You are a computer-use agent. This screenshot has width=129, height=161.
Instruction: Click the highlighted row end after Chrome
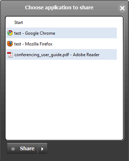(86, 33)
